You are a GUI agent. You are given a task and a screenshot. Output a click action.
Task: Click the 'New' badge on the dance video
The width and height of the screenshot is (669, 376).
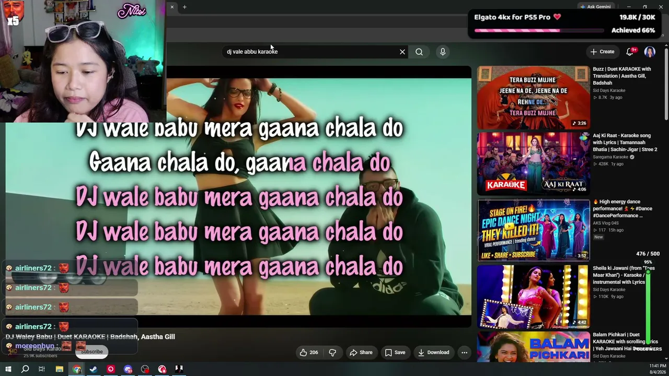coord(598,237)
